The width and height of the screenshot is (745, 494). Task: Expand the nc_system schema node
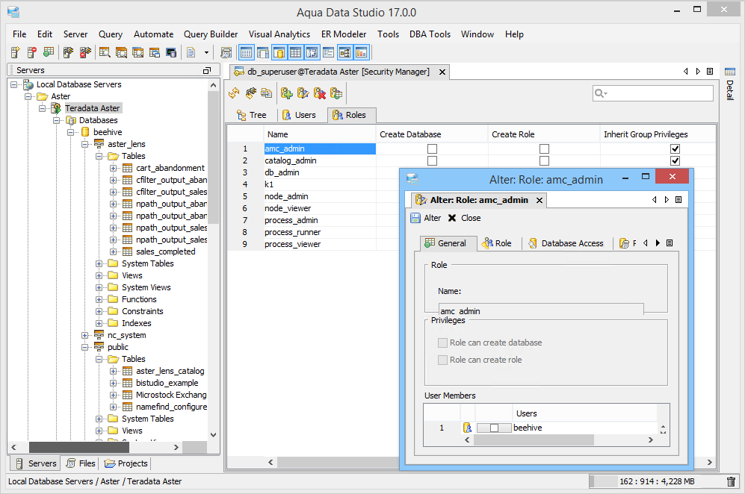pyautogui.click(x=85, y=335)
